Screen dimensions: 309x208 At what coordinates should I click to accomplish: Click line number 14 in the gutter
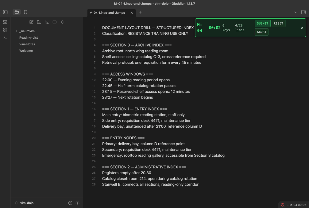click(x=94, y=103)
